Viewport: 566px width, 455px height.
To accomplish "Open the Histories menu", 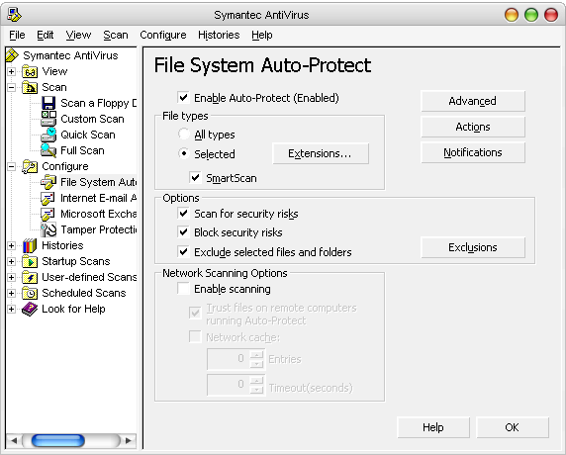I will pos(219,35).
